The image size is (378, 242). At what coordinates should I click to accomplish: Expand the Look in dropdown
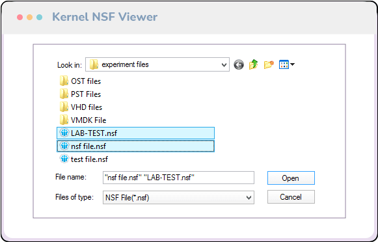224,64
